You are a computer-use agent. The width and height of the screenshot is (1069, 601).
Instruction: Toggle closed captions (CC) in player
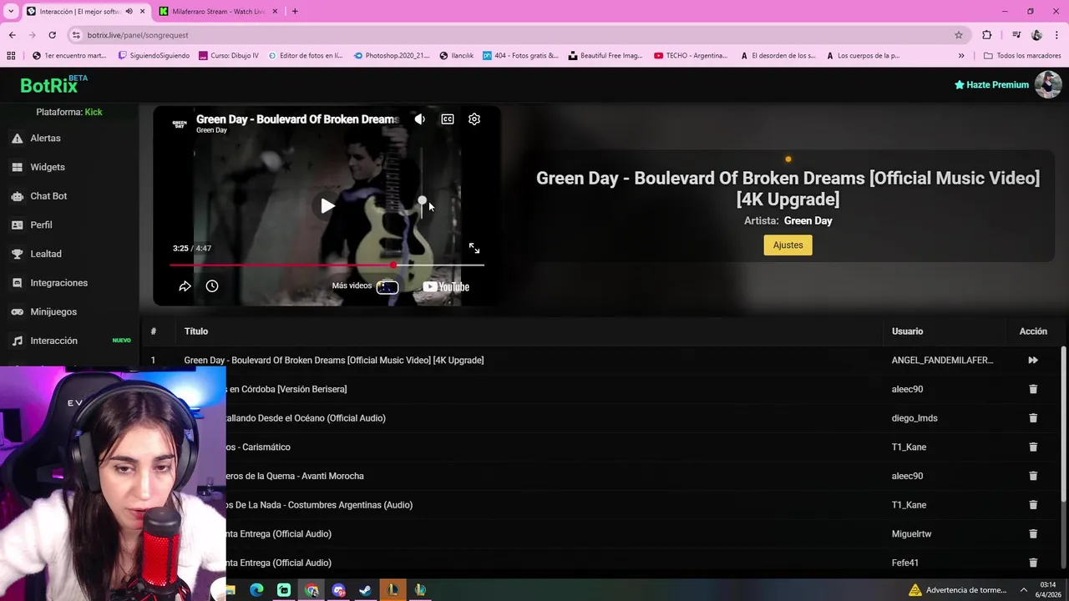[x=448, y=119]
